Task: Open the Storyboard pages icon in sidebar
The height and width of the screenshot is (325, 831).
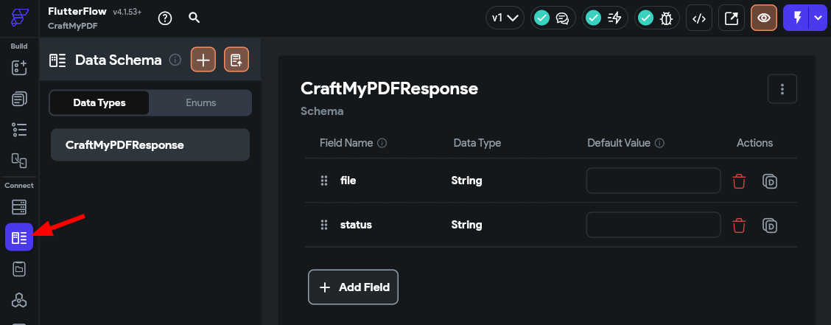Action: click(x=19, y=99)
